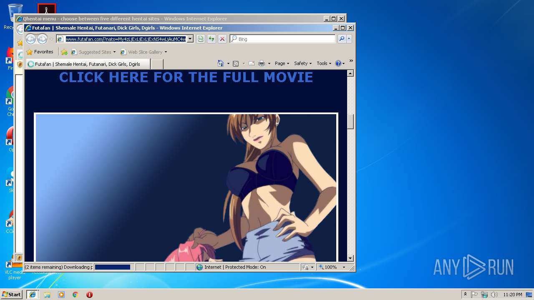Expand Web Slice Gallery dropdown
The image size is (534, 300).
pos(166,52)
